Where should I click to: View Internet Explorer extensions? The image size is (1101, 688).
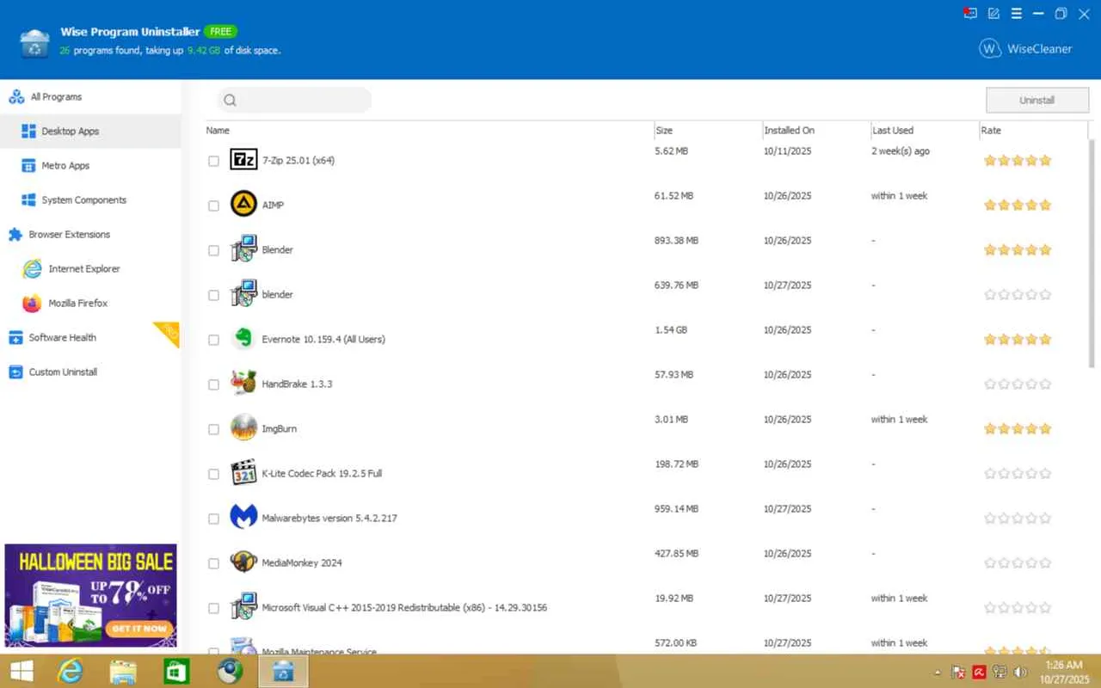pos(90,269)
